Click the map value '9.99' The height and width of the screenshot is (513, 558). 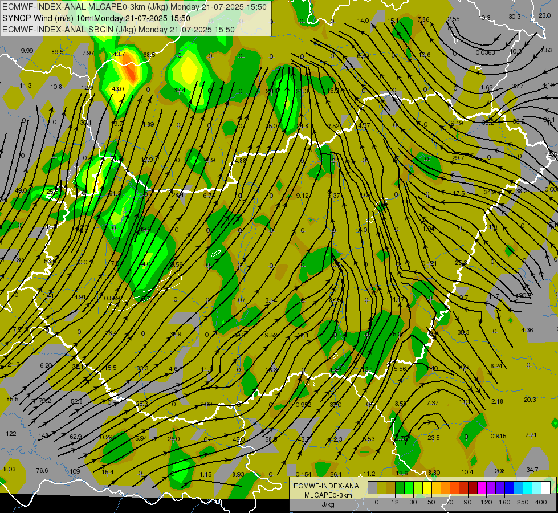pyautogui.click(x=27, y=51)
